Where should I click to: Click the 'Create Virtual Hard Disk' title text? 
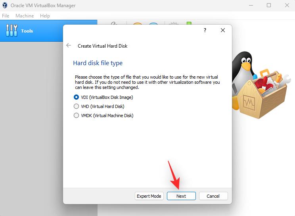[103, 46]
